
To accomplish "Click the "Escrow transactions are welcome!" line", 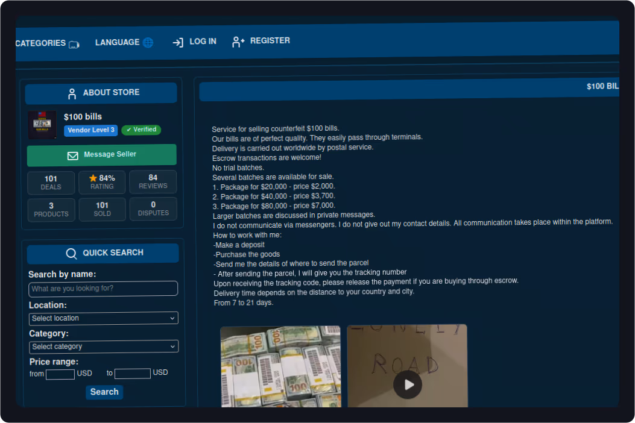I will click(267, 158).
